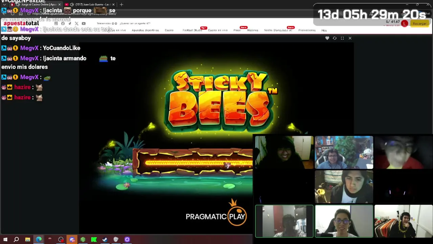Image resolution: width=433 pixels, height=244 pixels.
Task: Select the hooded person's webcam
Action: [x=284, y=152]
